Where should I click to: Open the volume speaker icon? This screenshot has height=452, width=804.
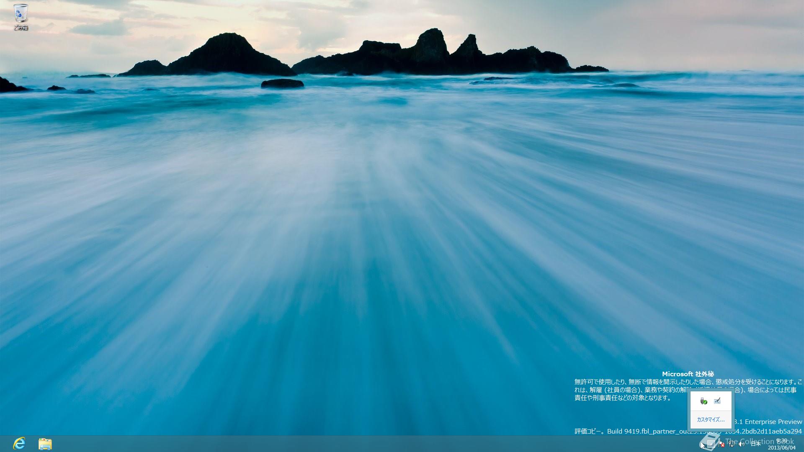click(x=742, y=444)
